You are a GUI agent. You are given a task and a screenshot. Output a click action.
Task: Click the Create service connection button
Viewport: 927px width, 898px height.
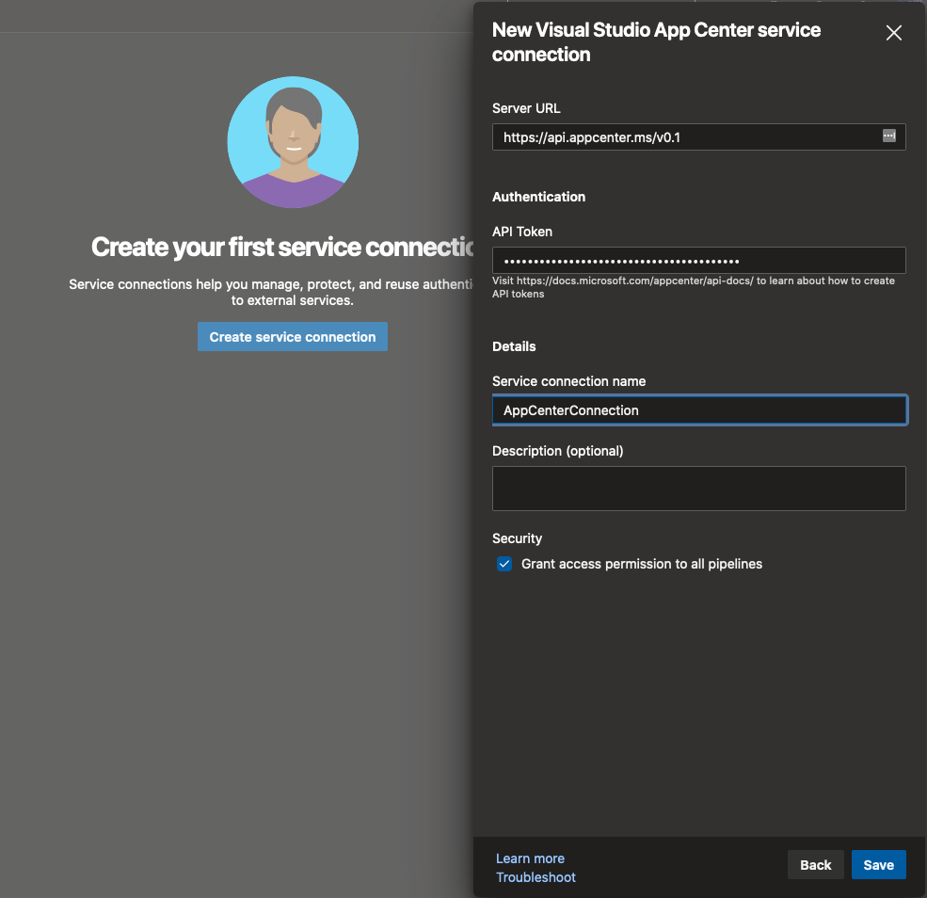click(293, 337)
